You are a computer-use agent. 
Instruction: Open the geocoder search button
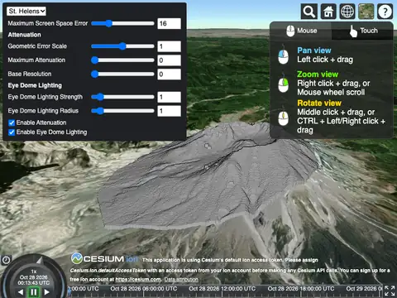[x=309, y=12]
